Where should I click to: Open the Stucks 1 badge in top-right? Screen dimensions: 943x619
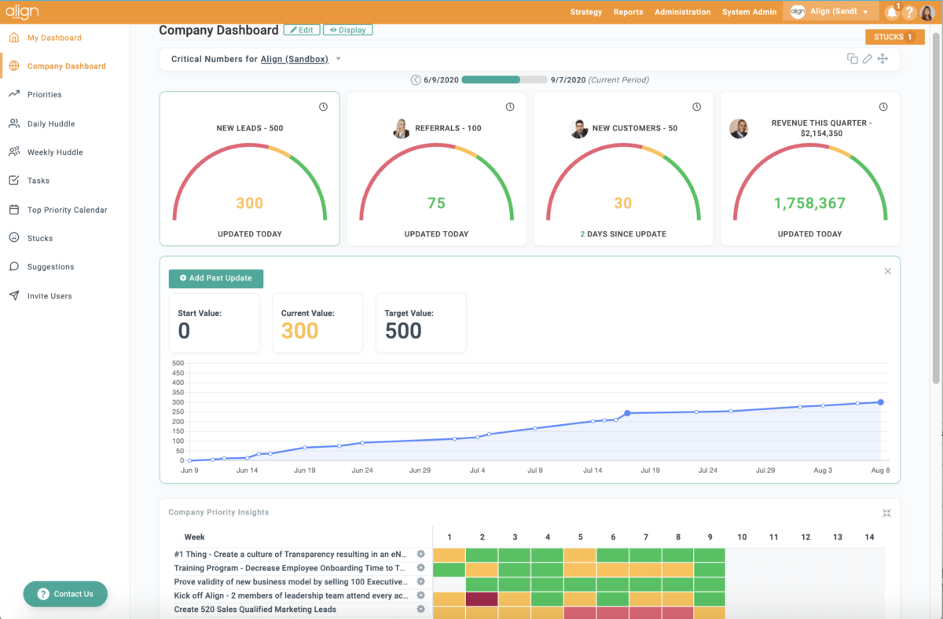894,36
